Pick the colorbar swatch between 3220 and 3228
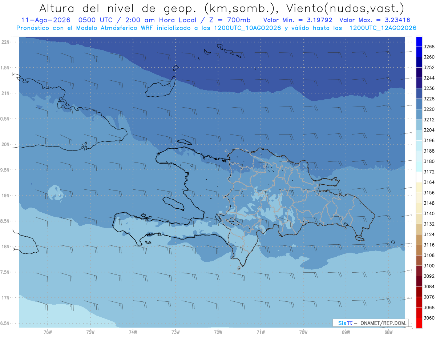The image size is (436, 337). point(419,104)
